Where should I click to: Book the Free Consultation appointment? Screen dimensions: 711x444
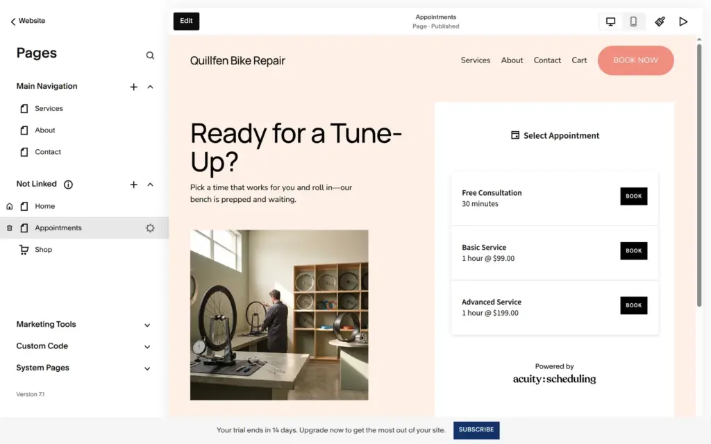(633, 196)
